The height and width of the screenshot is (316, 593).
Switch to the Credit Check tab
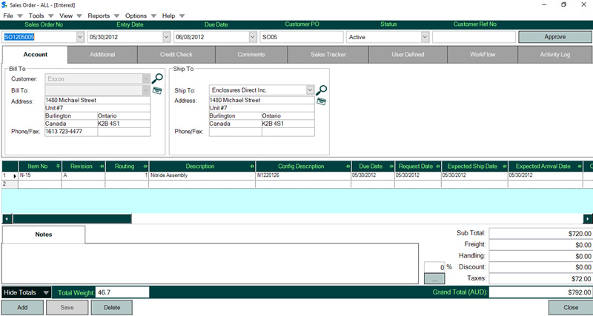176,55
